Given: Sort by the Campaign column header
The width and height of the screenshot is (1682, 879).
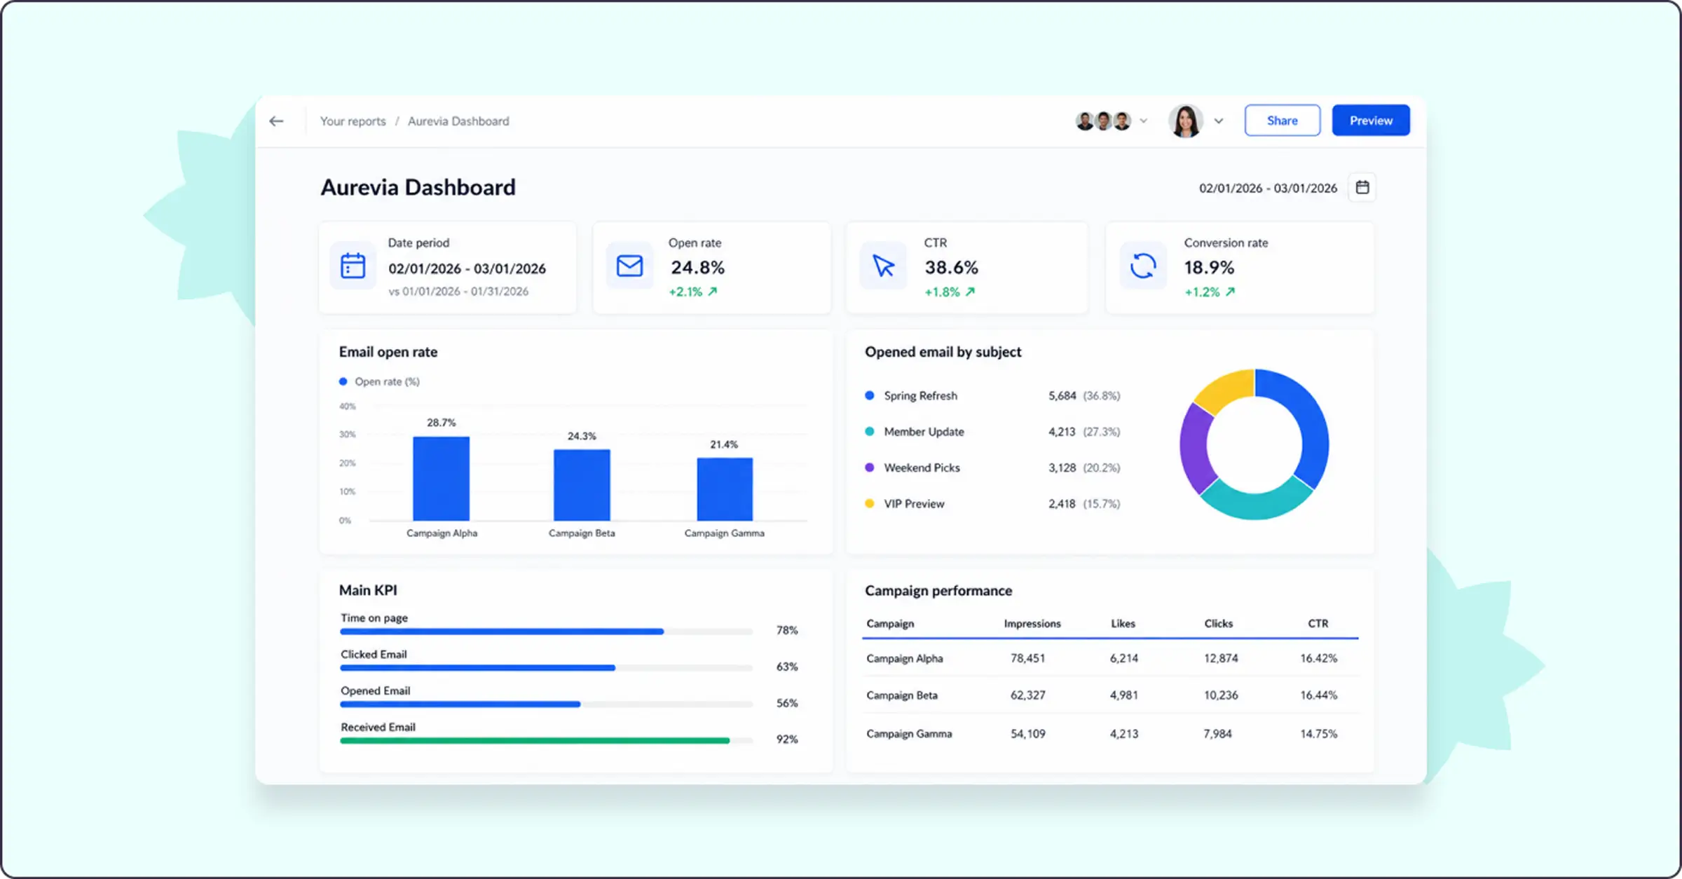Looking at the screenshot, I should [890, 623].
